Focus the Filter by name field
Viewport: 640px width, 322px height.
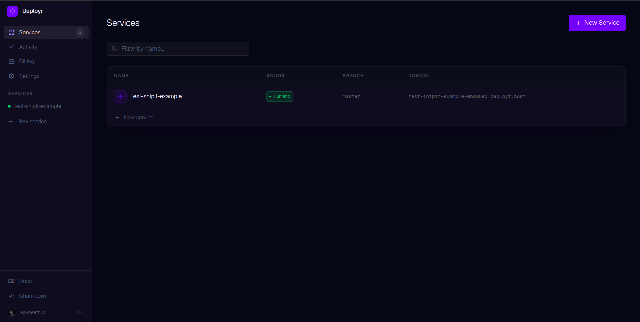pos(178,49)
